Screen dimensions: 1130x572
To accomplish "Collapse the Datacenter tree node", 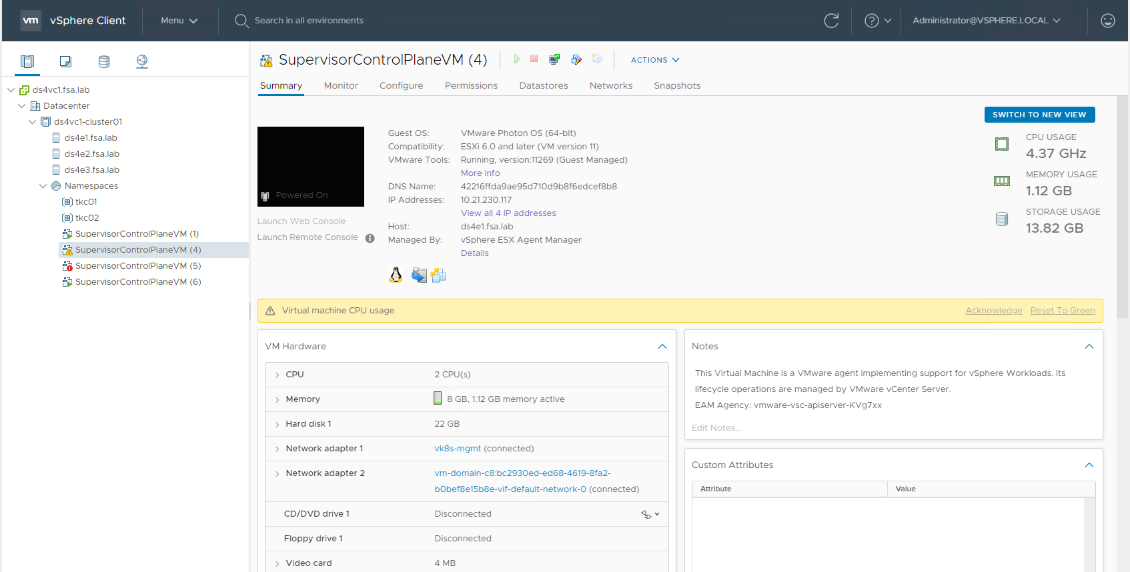I will point(21,106).
